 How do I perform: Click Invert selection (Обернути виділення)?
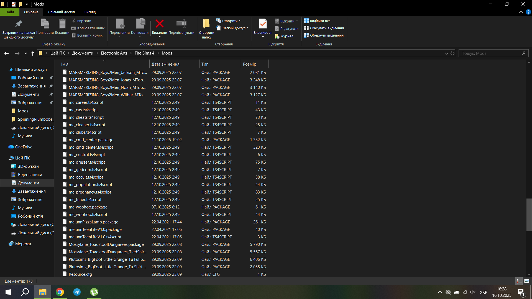(x=324, y=35)
